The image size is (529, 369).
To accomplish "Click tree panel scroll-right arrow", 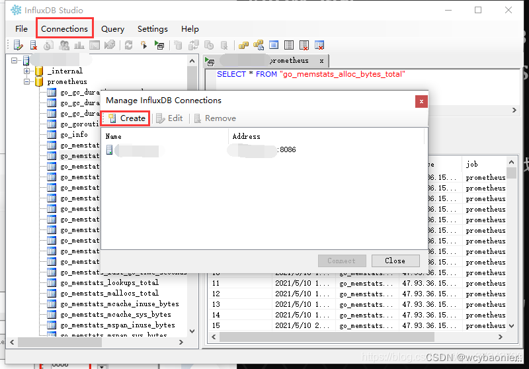I will click(x=181, y=342).
